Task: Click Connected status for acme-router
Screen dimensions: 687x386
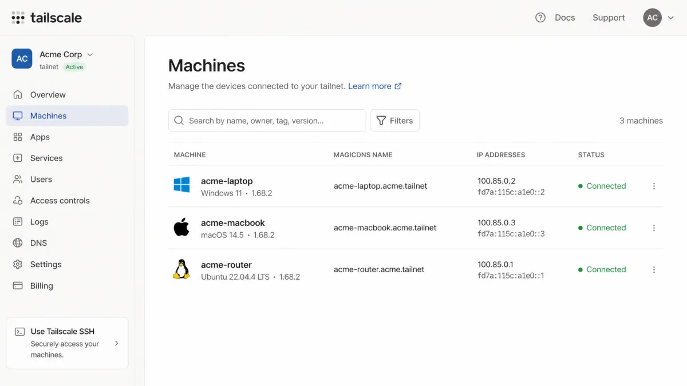Action: tap(602, 269)
